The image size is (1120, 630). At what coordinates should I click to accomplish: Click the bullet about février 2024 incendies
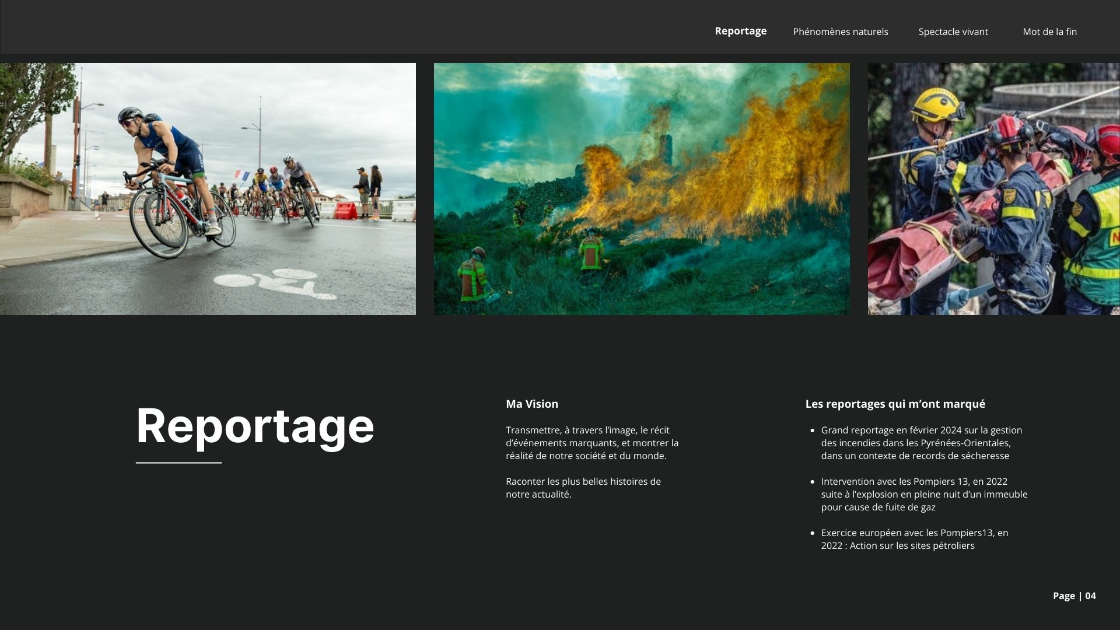point(921,443)
